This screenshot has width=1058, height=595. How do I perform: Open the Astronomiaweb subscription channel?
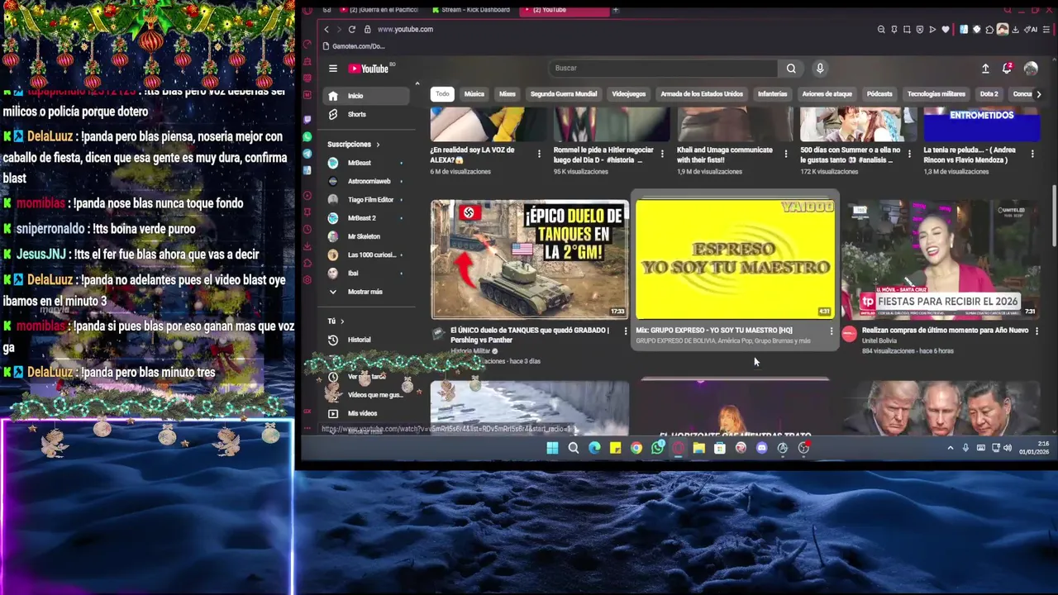point(365,181)
